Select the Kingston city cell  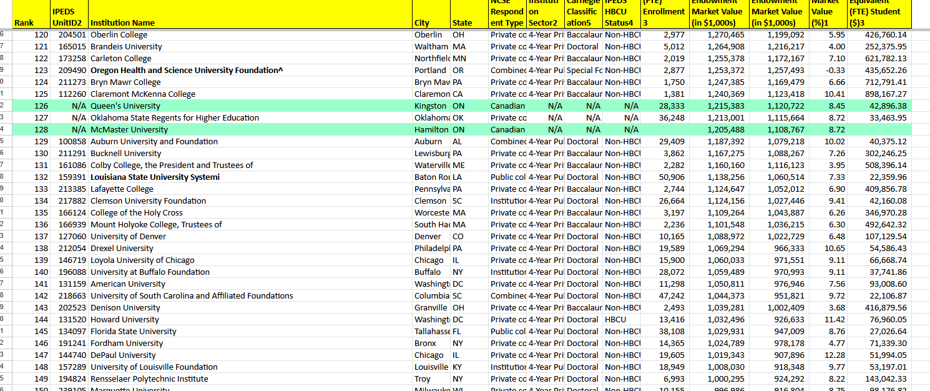[x=431, y=106]
